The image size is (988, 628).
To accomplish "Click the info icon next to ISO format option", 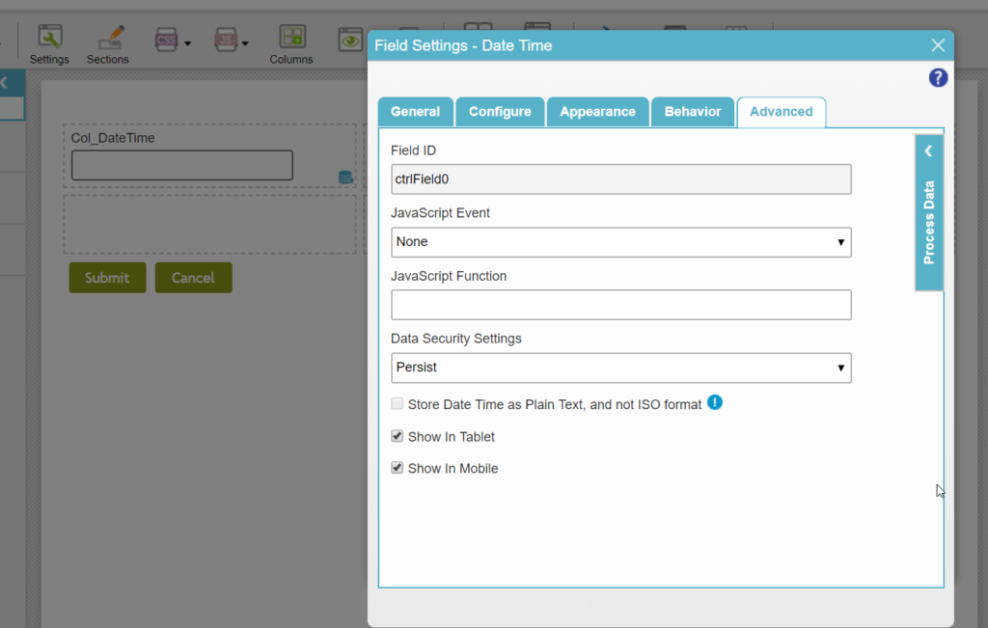I will tap(715, 402).
